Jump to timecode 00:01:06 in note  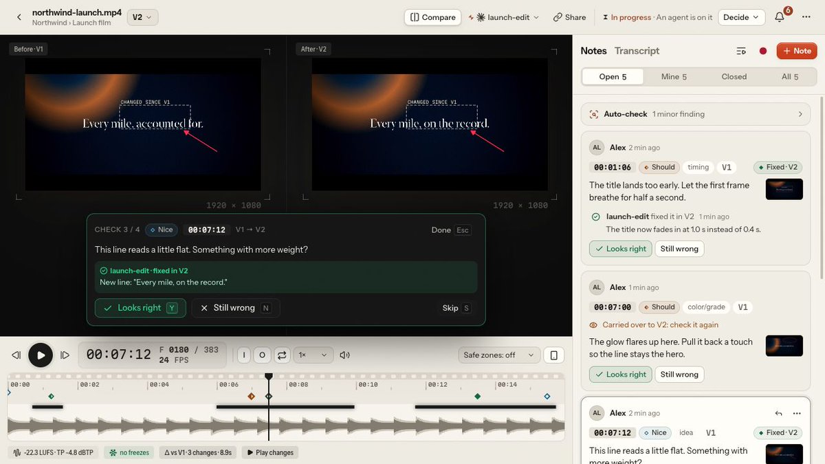(x=613, y=167)
